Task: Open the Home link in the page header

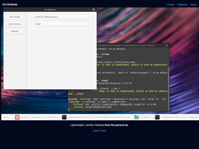Action: tap(171, 4)
